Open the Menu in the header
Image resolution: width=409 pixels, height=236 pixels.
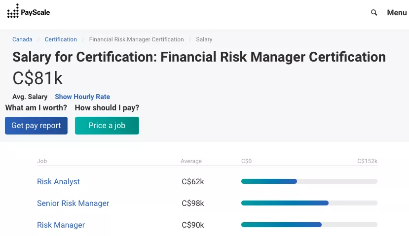tap(397, 13)
